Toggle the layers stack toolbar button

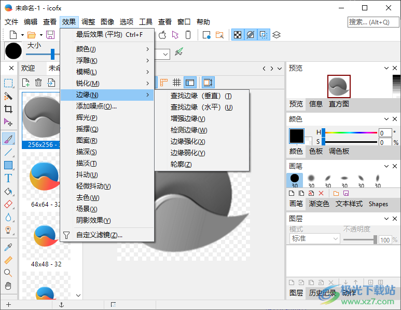[x=276, y=35]
